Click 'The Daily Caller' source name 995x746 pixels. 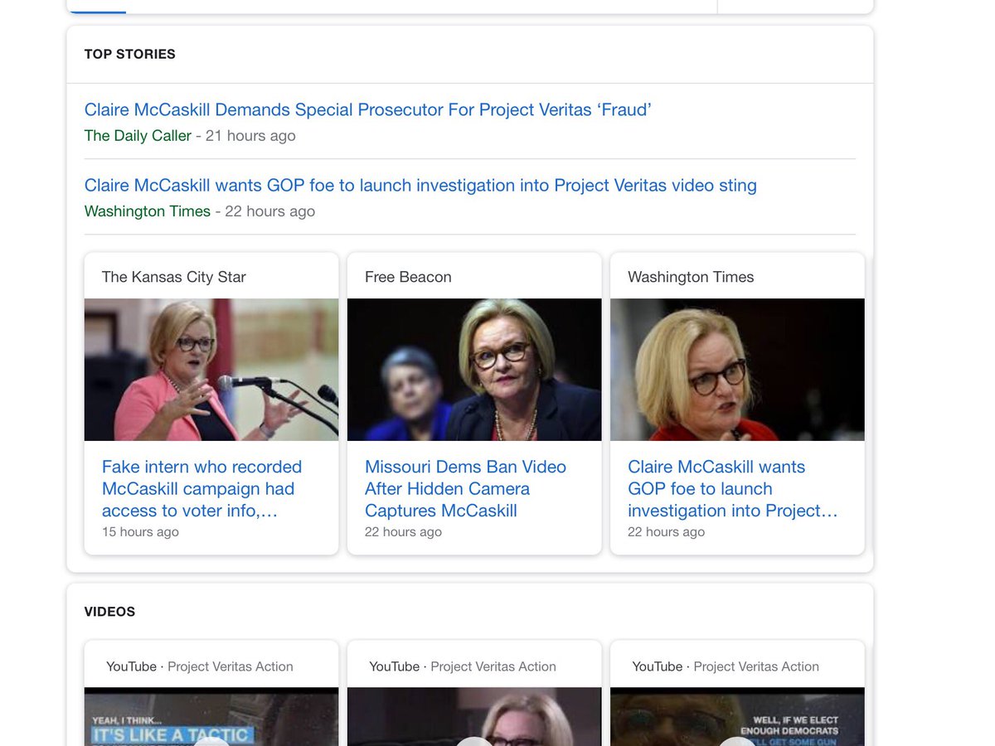point(138,135)
